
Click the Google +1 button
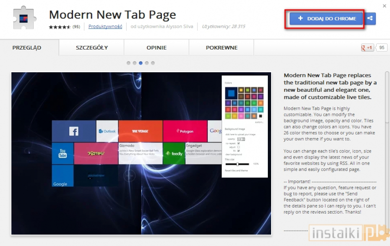367,48
